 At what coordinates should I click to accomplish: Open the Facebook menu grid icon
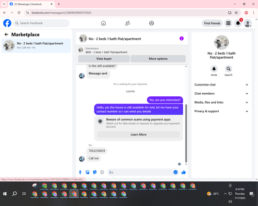tap(228, 23)
